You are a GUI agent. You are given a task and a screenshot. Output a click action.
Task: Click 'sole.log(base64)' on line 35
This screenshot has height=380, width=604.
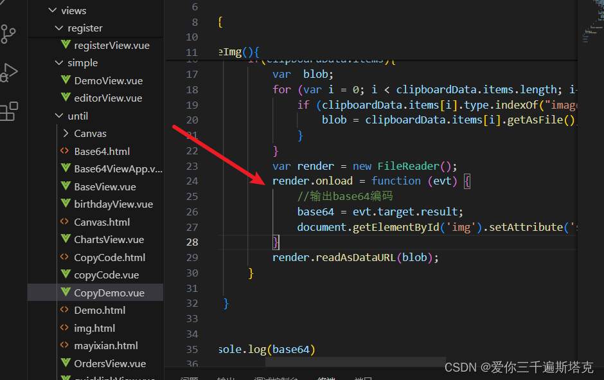click(x=267, y=350)
